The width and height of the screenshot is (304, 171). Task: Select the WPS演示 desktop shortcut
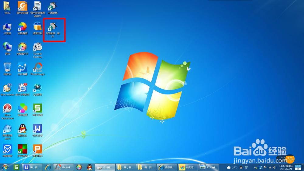pyautogui.click(x=37, y=151)
